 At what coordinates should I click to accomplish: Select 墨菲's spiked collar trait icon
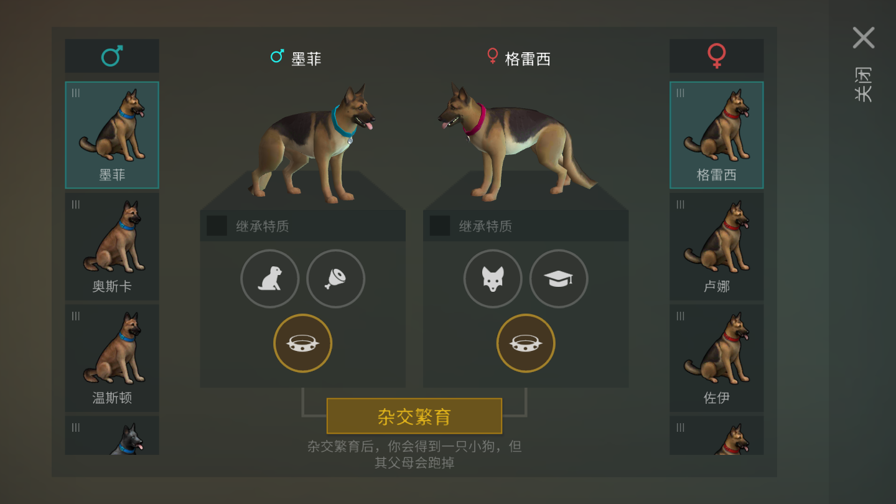pyautogui.click(x=303, y=343)
